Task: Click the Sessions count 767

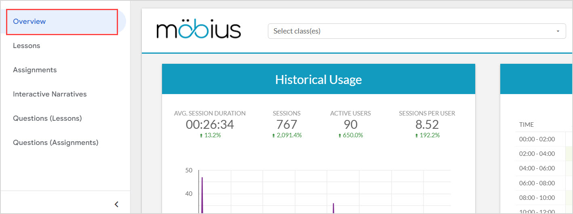Action: click(x=286, y=124)
